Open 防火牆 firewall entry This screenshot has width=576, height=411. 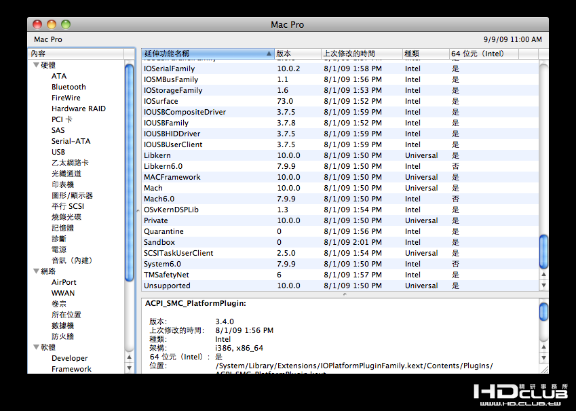(62, 336)
